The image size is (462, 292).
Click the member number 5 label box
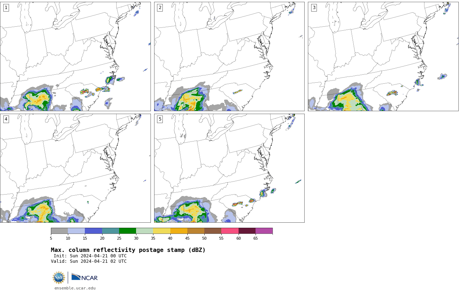click(x=160, y=119)
